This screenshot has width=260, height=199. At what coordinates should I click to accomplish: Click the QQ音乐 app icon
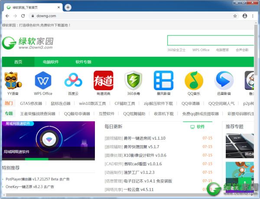194,80
